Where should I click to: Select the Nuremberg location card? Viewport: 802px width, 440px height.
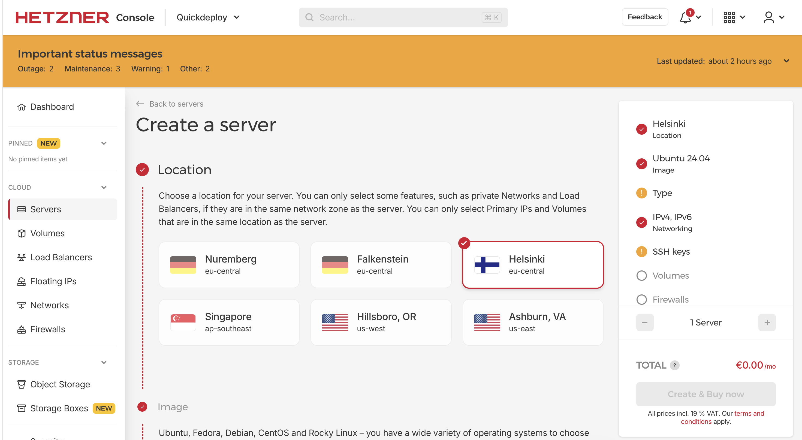tap(229, 265)
